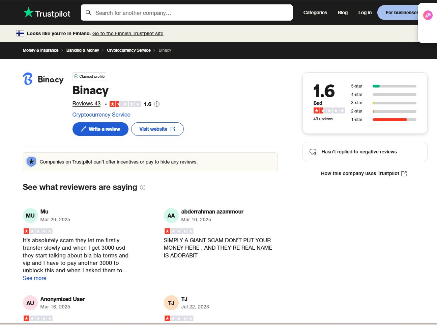This screenshot has height=325, width=437.
Task: Open the Blog page
Action: 343,12
